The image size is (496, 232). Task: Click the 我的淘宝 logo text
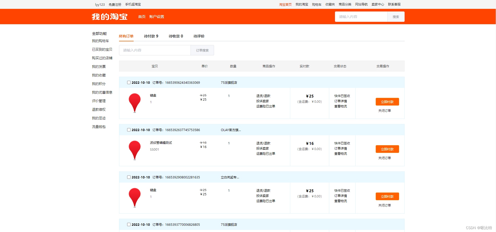110,17
